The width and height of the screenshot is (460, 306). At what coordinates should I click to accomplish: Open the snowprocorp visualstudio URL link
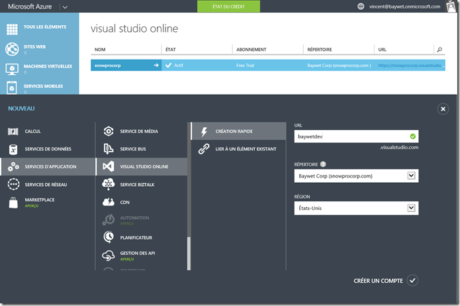[x=411, y=65]
